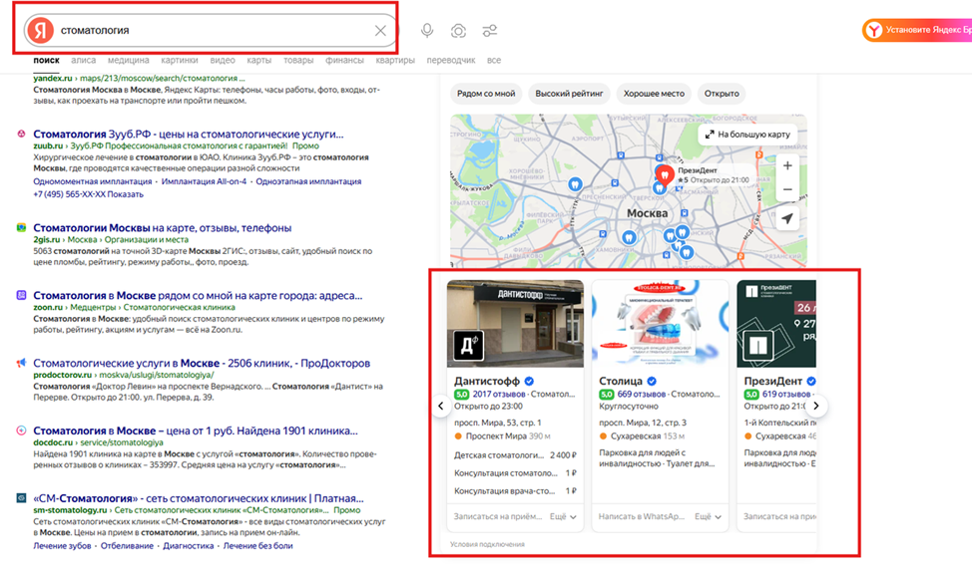
Task: Switch to the медицина tab
Action: coord(129,60)
